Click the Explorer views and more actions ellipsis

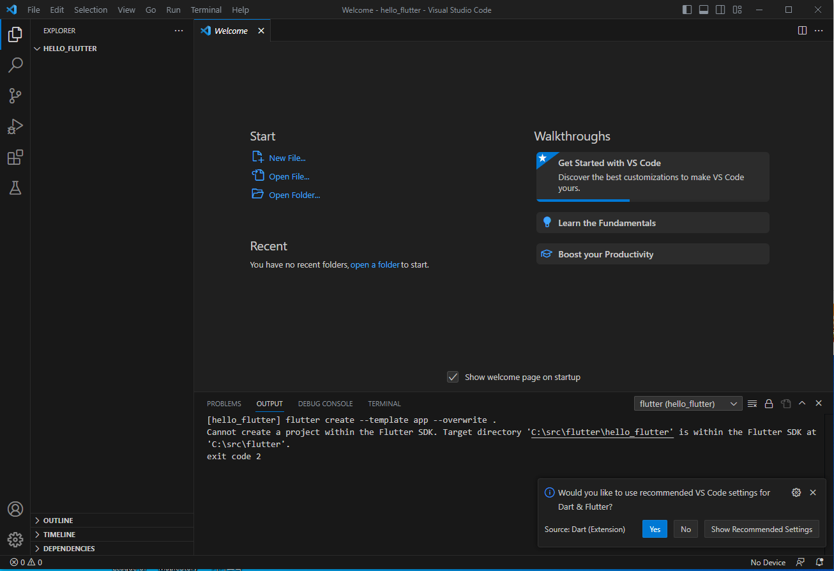tap(179, 31)
